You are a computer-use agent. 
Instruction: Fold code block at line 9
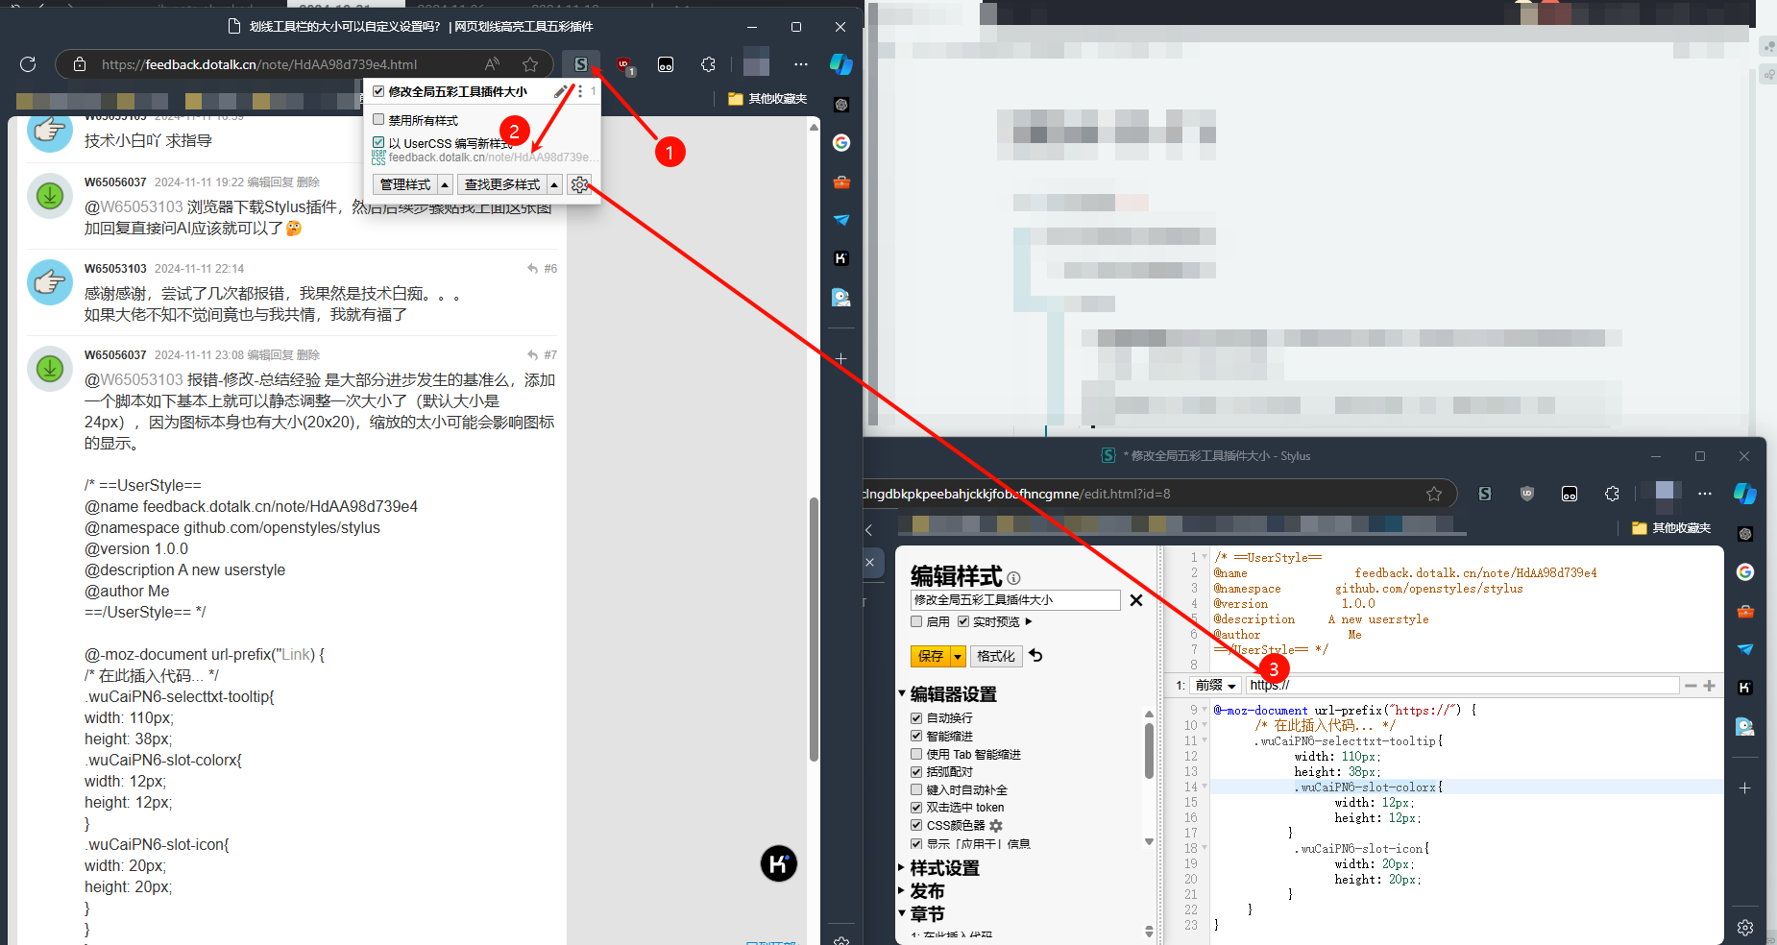[x=1205, y=710]
